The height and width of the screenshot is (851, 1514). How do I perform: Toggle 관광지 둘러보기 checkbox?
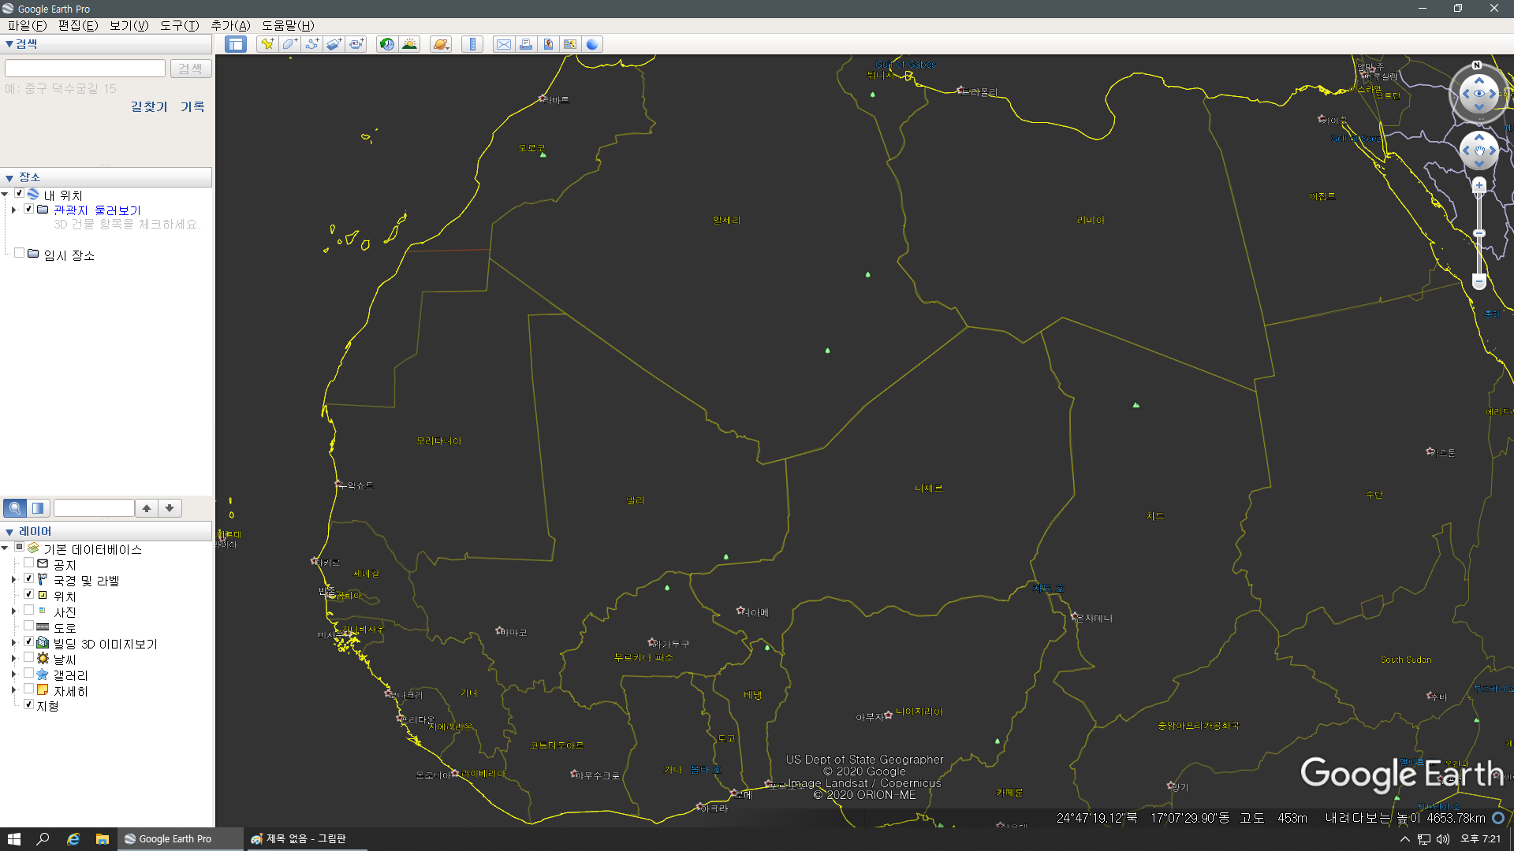pyautogui.click(x=28, y=209)
